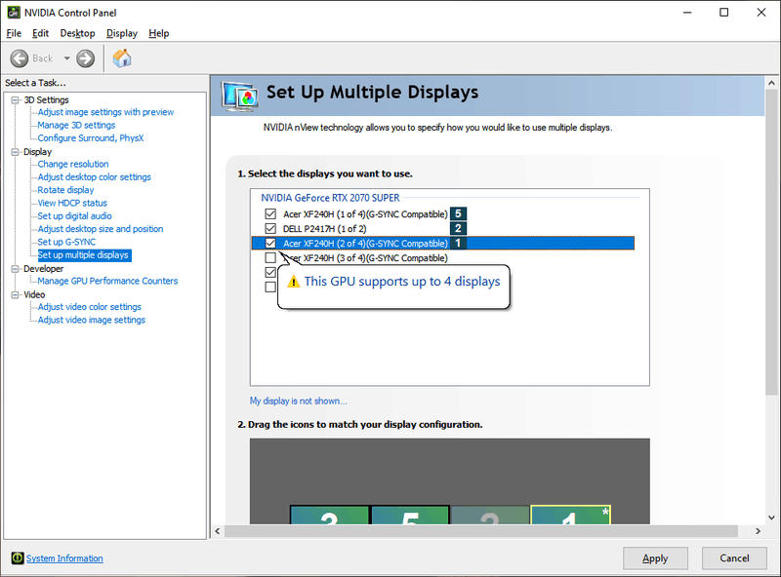This screenshot has width=781, height=577.
Task: Open View HDCP status
Action: tap(72, 203)
